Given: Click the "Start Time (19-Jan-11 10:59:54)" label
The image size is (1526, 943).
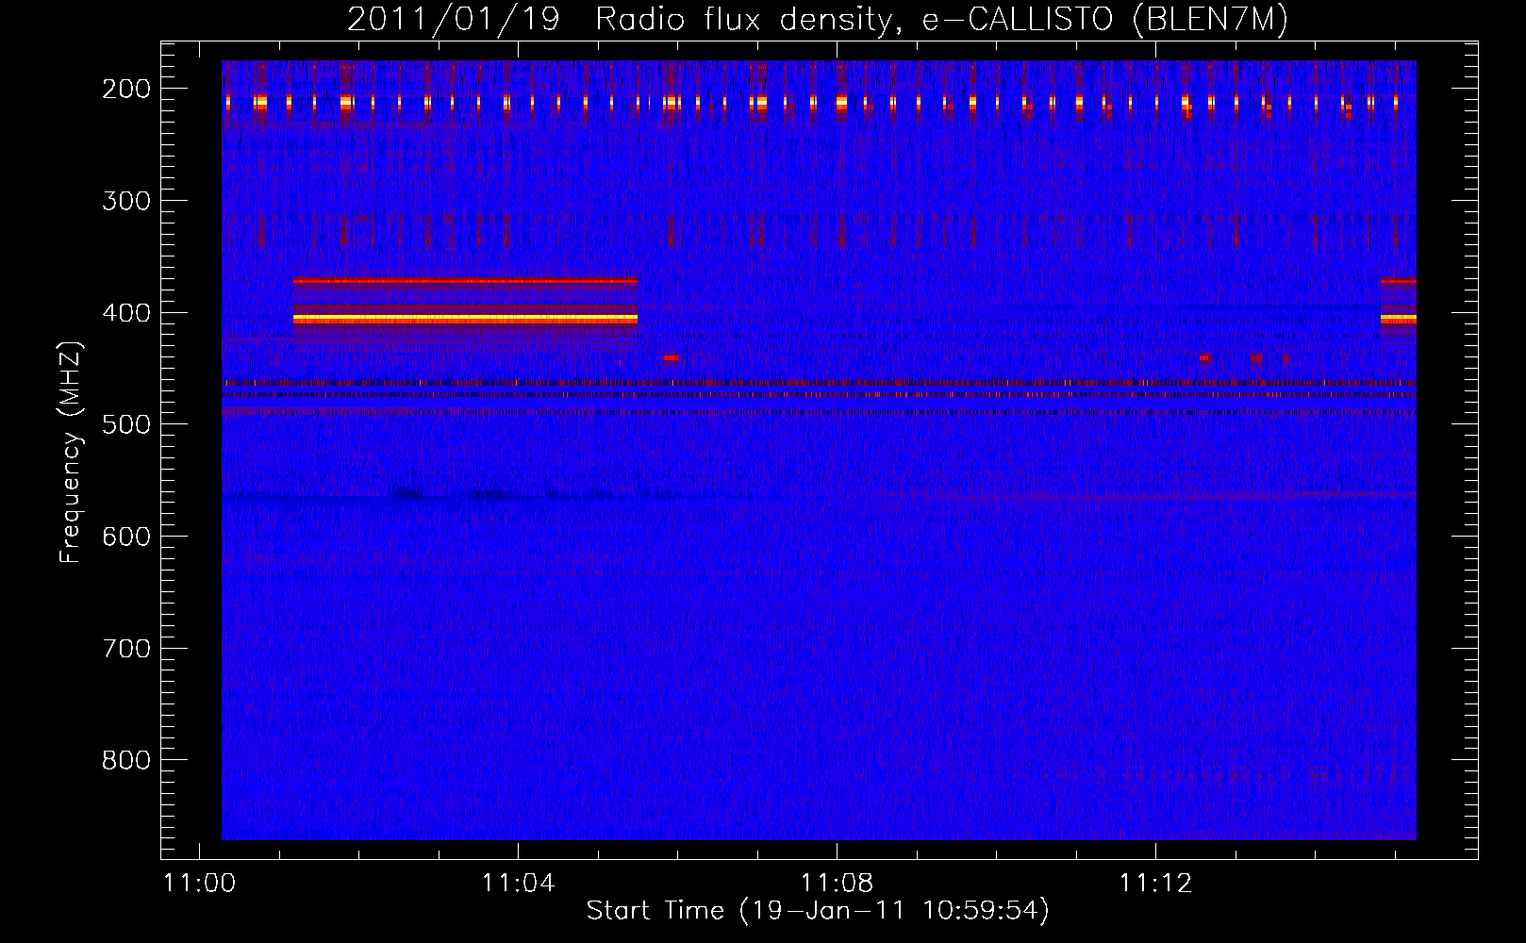Looking at the screenshot, I should [818, 911].
